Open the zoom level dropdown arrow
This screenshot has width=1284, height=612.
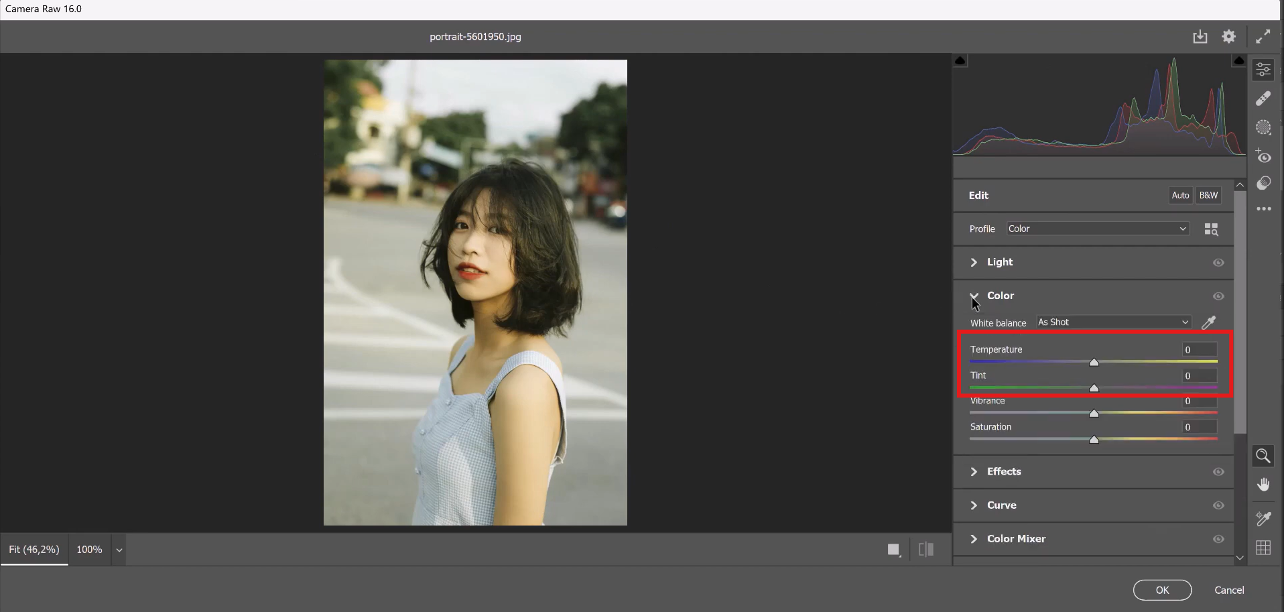(119, 550)
